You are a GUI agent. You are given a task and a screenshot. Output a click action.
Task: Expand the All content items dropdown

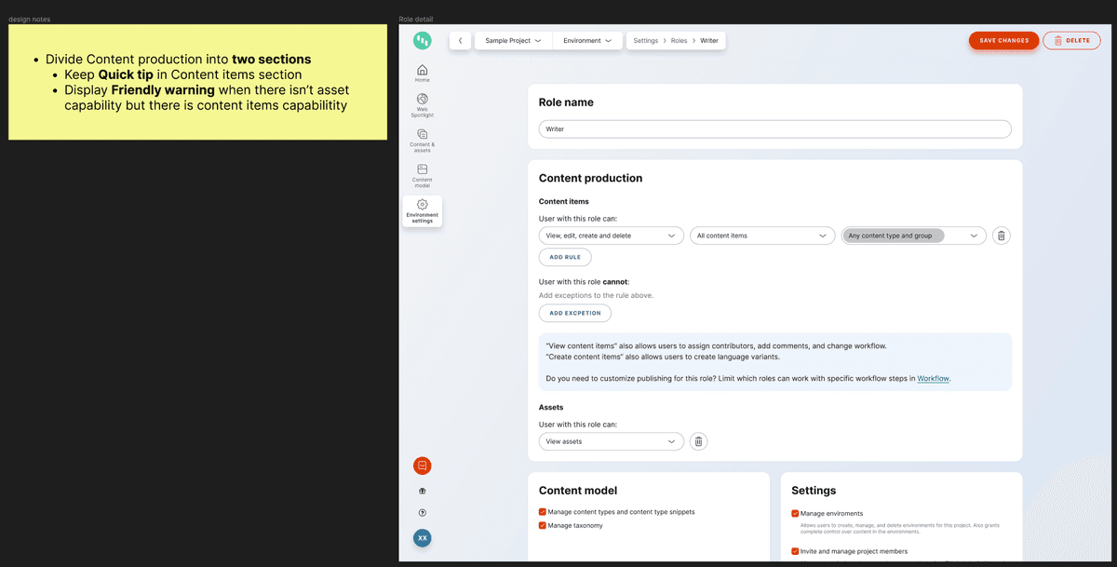coord(761,236)
